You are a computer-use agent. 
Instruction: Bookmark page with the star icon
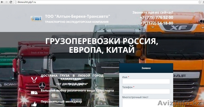click(x=200, y=2)
